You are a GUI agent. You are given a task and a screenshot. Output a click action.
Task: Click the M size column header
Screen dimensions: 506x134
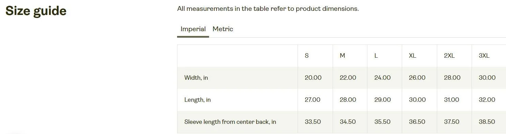tap(342, 56)
